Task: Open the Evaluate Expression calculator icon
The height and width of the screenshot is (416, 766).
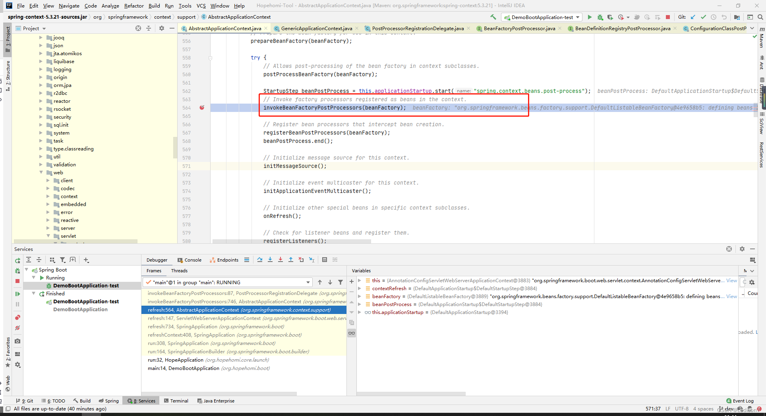Action: pyautogui.click(x=325, y=260)
